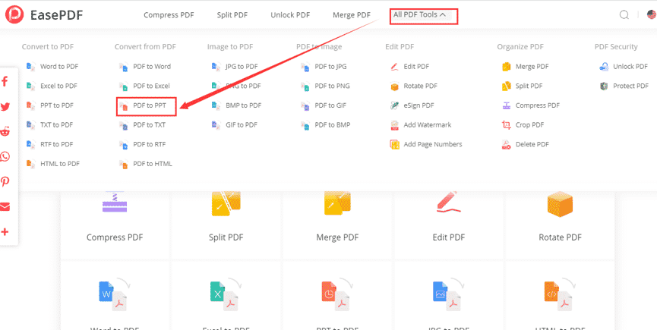Click the 'Image to PDF' column heading
Image resolution: width=657 pixels, height=330 pixels.
pyautogui.click(x=230, y=47)
